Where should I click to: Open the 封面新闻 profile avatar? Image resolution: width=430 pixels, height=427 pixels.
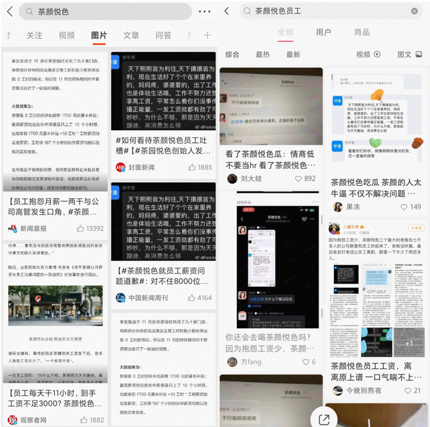[120, 167]
